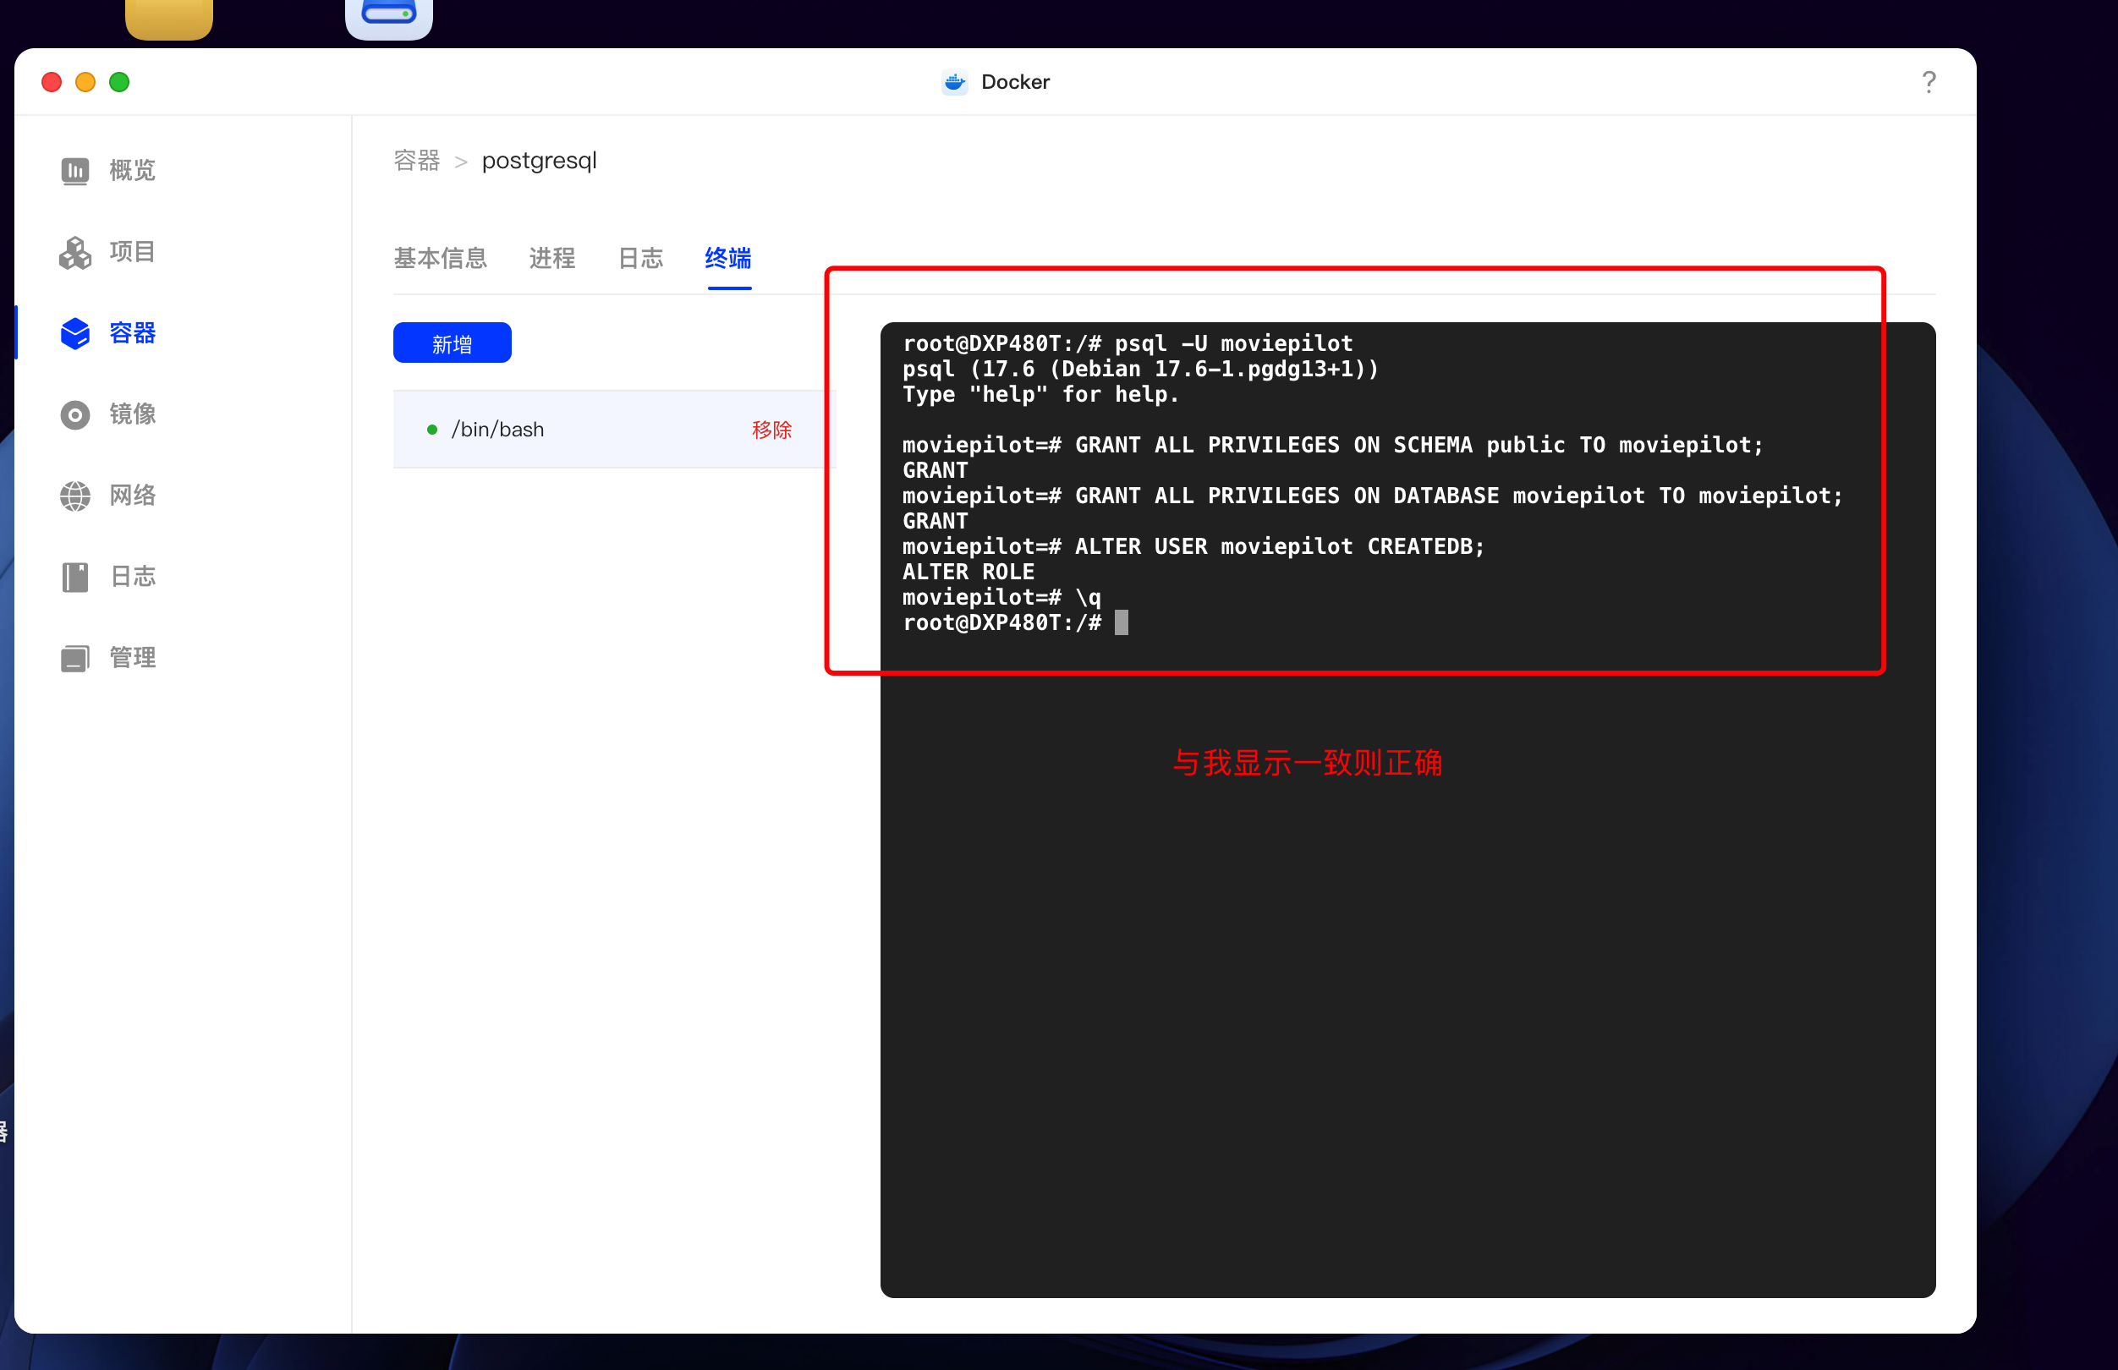Click the GRANT ON SCHEMA public command line
The image size is (2118, 1370).
pyautogui.click(x=1332, y=445)
